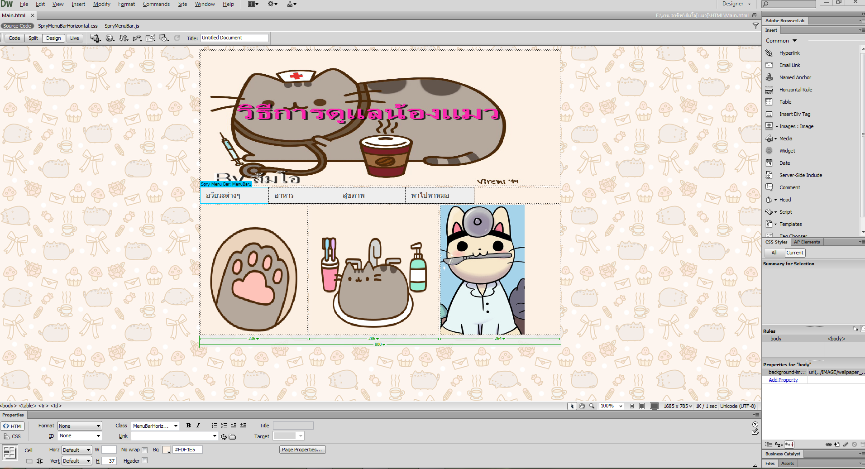Check the Header checkbox

click(x=145, y=460)
